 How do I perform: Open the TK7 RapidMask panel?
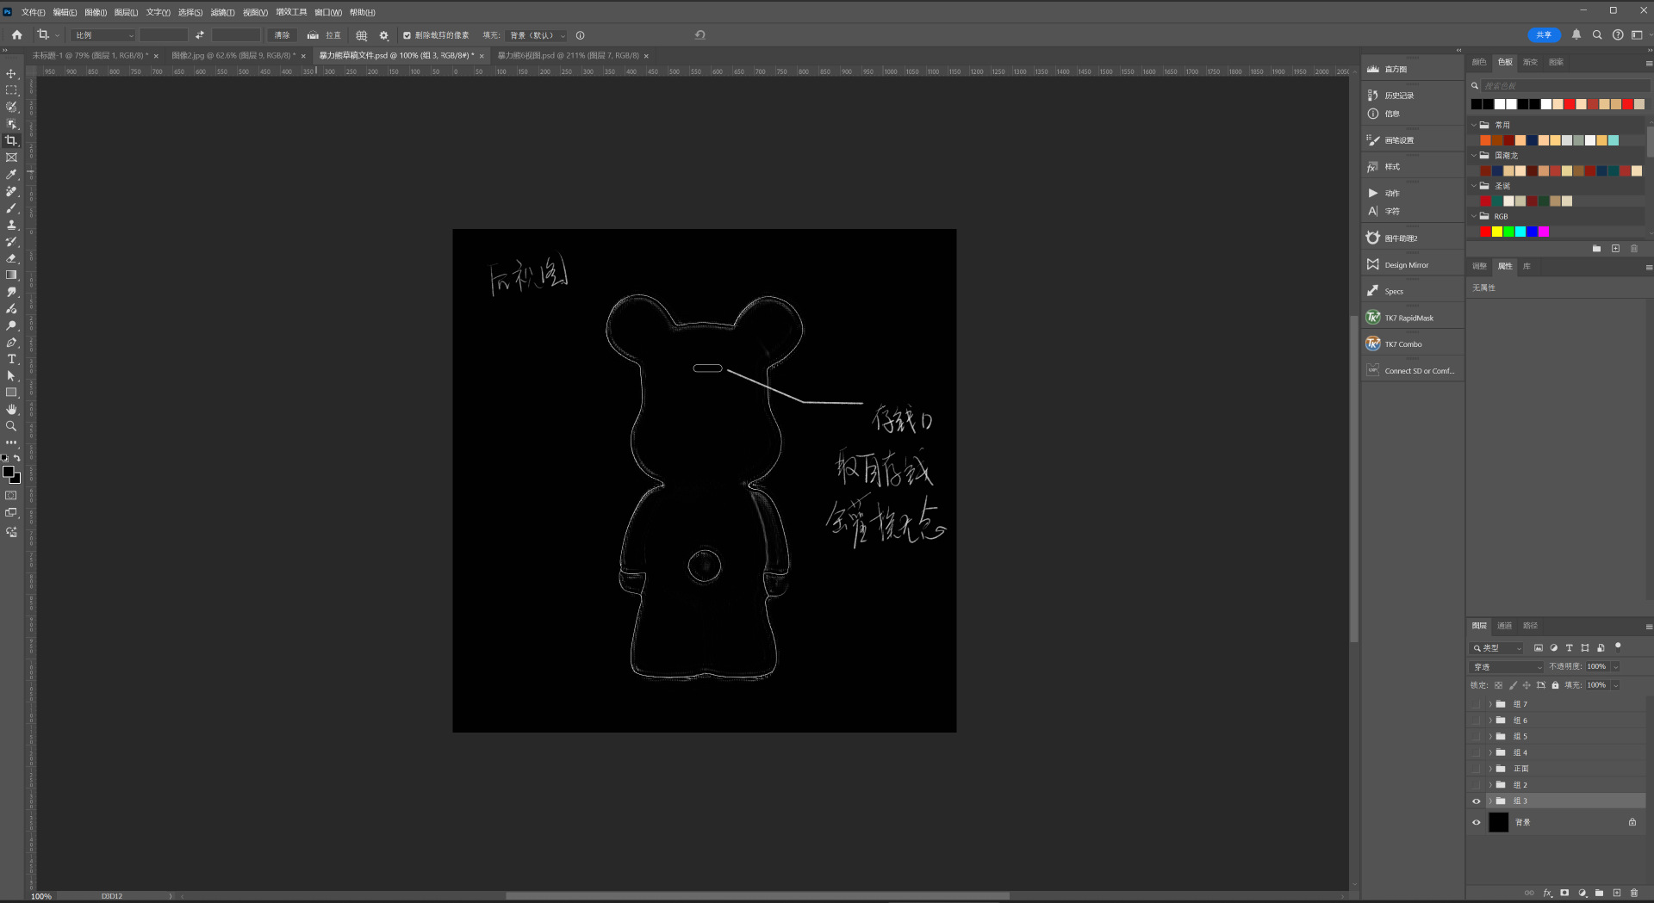click(1408, 319)
